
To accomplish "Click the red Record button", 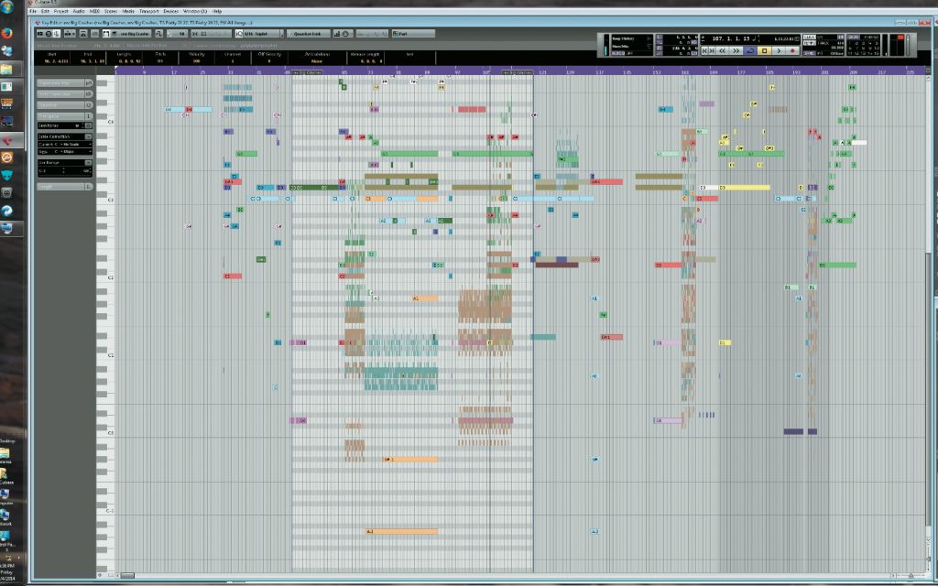I will click(792, 51).
